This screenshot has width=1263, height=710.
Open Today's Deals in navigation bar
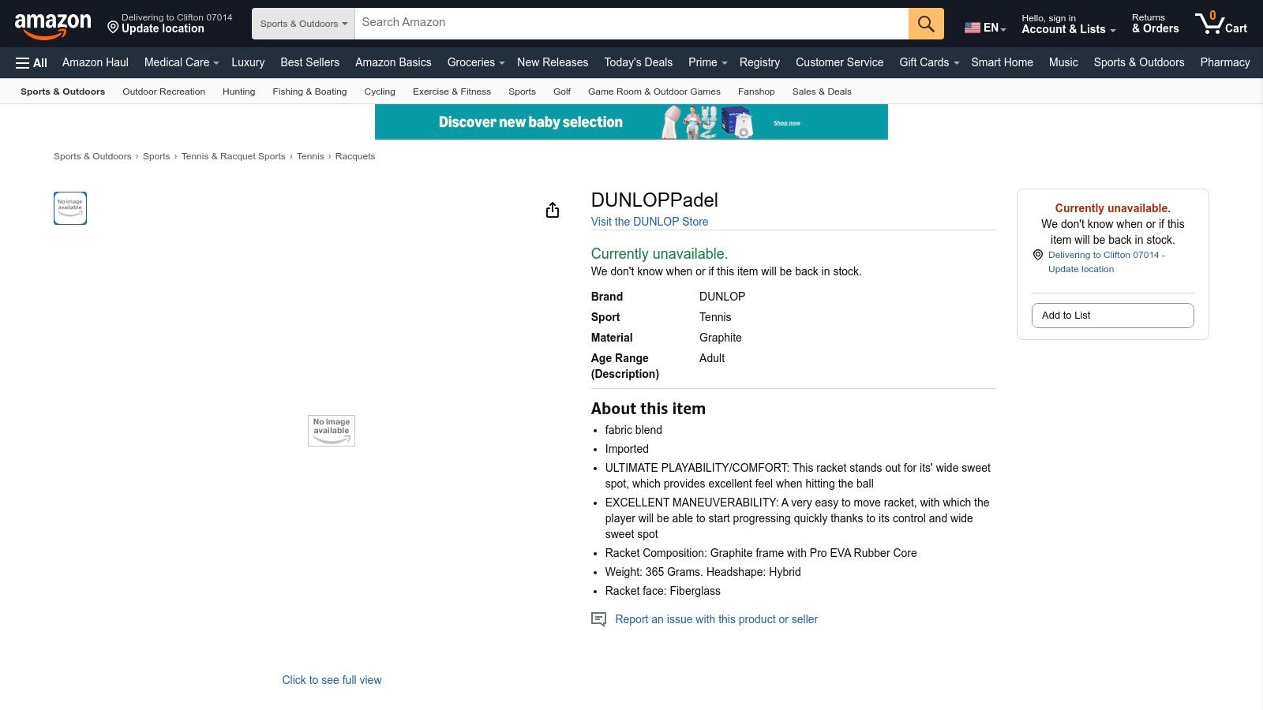[x=638, y=62]
